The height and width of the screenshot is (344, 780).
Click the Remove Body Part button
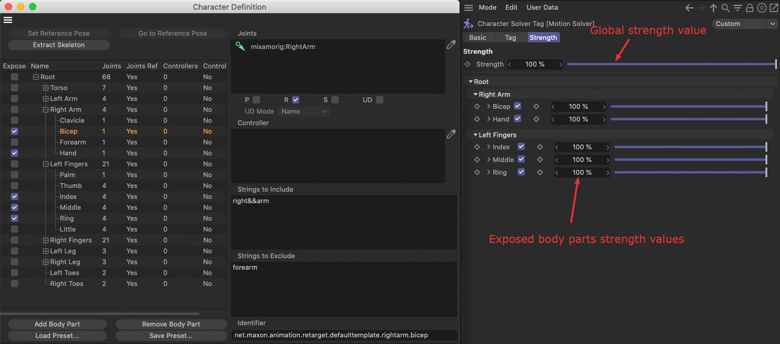171,324
